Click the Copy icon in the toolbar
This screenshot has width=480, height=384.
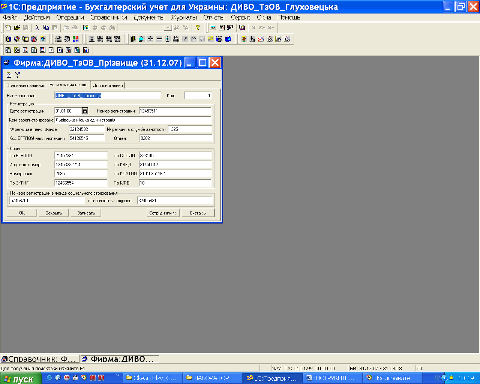46,27
